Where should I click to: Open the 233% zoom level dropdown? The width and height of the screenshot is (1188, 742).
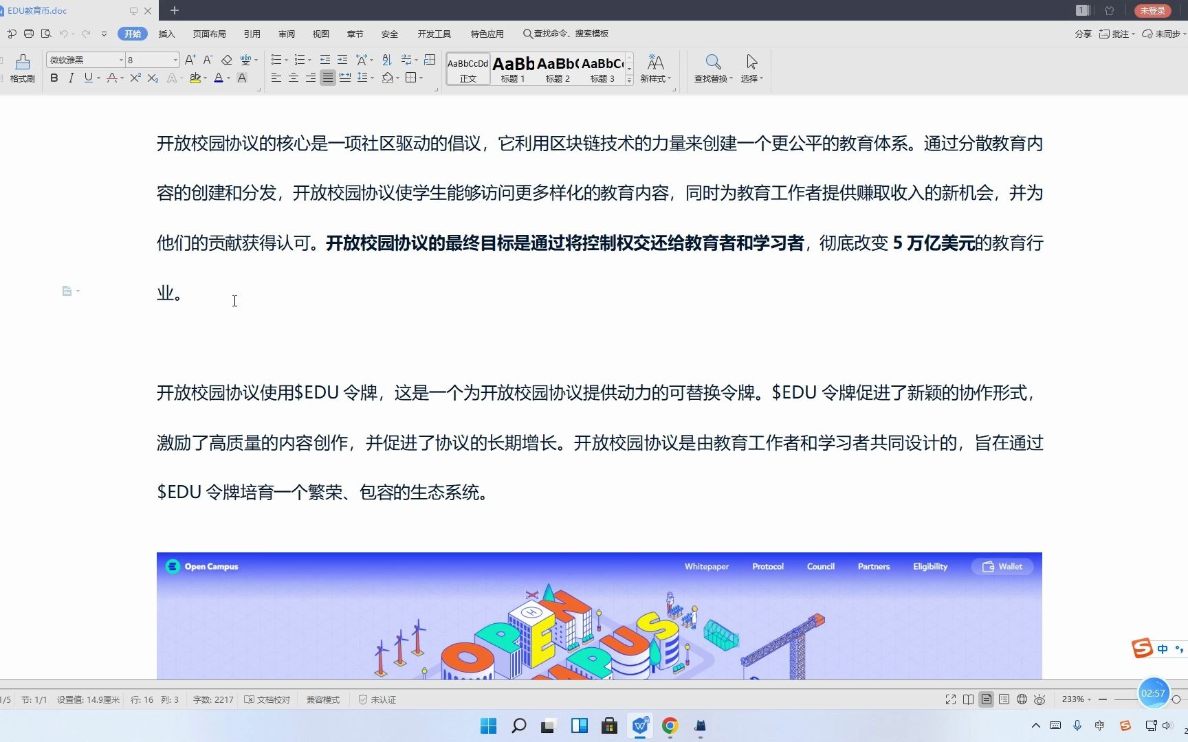pos(1076,699)
